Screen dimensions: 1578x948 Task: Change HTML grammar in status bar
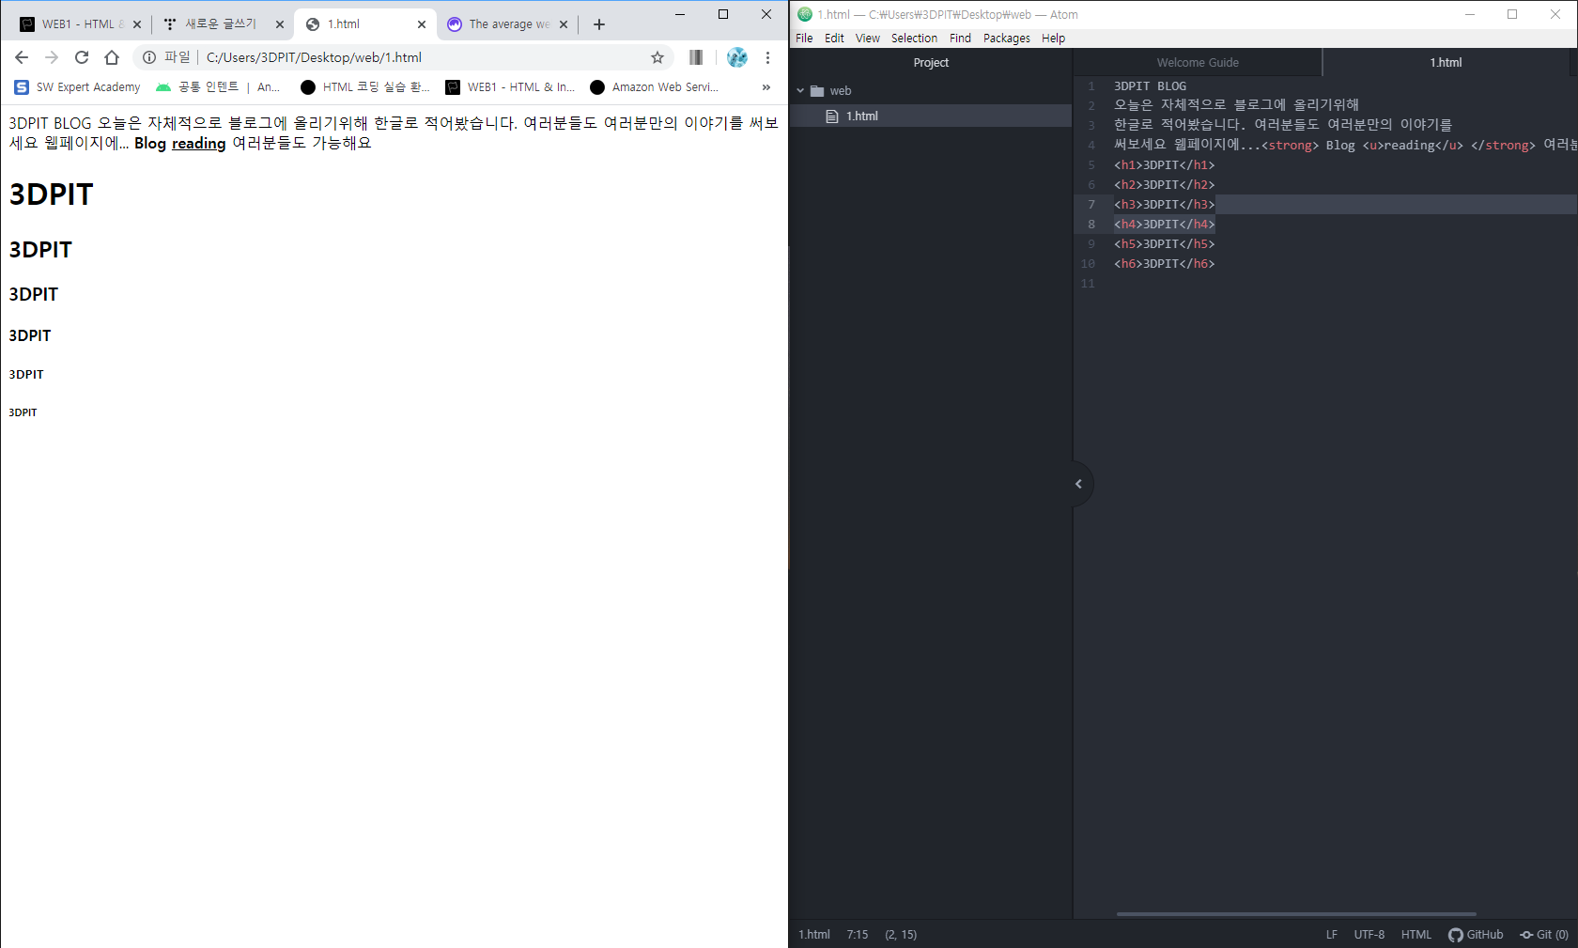[1416, 935]
